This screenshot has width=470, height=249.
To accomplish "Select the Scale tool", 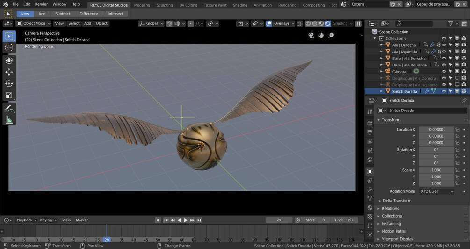I will tap(9, 95).
